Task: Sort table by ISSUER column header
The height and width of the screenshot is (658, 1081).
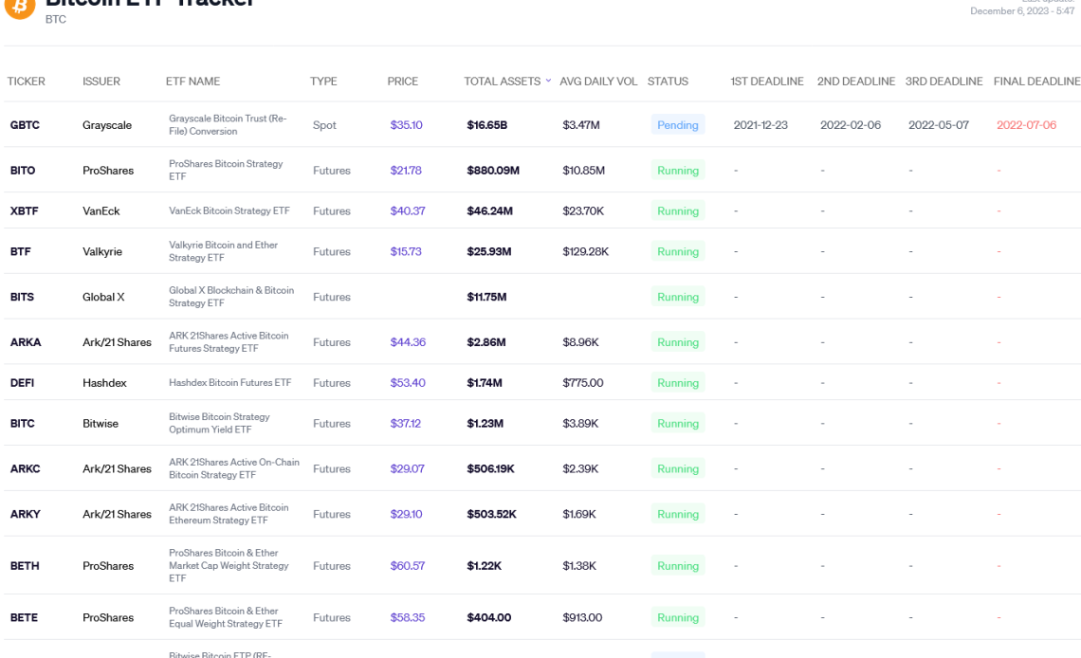Action: pos(101,82)
